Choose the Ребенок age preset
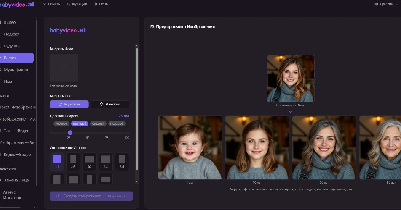Screen dimensions: 401x210 61,124
